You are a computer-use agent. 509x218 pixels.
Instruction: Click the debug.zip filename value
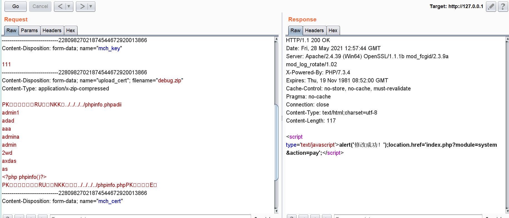tap(170, 80)
